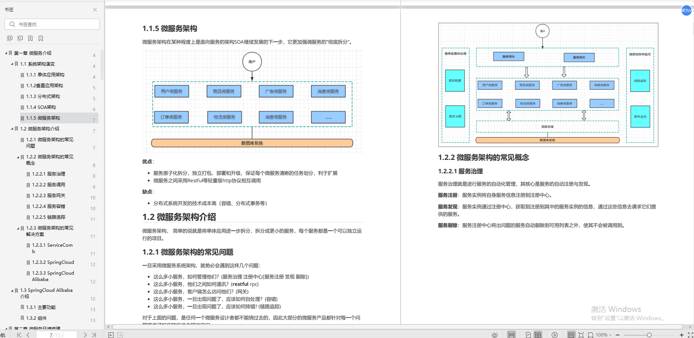
Task: Expand all bookmarks icon
Action: pos(10,38)
